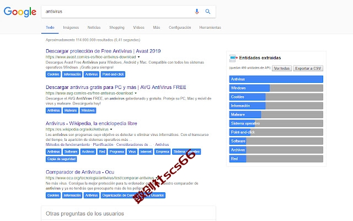Click the Sistema operativo bar in the entities panel
Viewport: 353px width, 221px height.
click(276, 123)
